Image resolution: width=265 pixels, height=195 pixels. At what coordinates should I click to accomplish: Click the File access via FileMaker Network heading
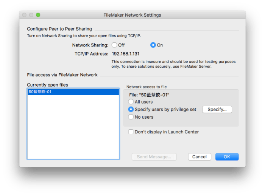click(62, 75)
